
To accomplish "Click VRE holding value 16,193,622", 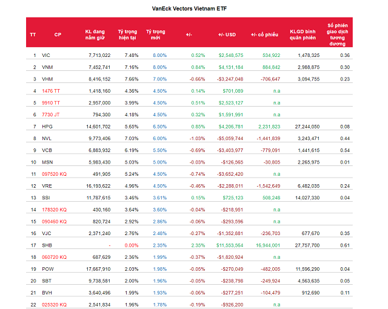I will [x=98, y=186].
